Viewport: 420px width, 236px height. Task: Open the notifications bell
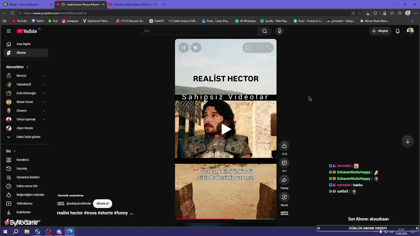click(398, 31)
